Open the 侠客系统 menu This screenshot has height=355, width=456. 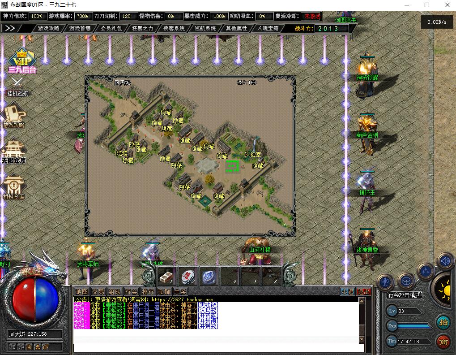point(174,28)
